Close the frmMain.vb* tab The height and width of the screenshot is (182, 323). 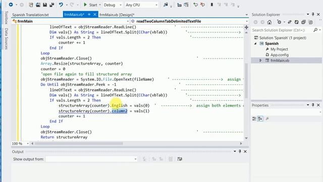coord(95,15)
